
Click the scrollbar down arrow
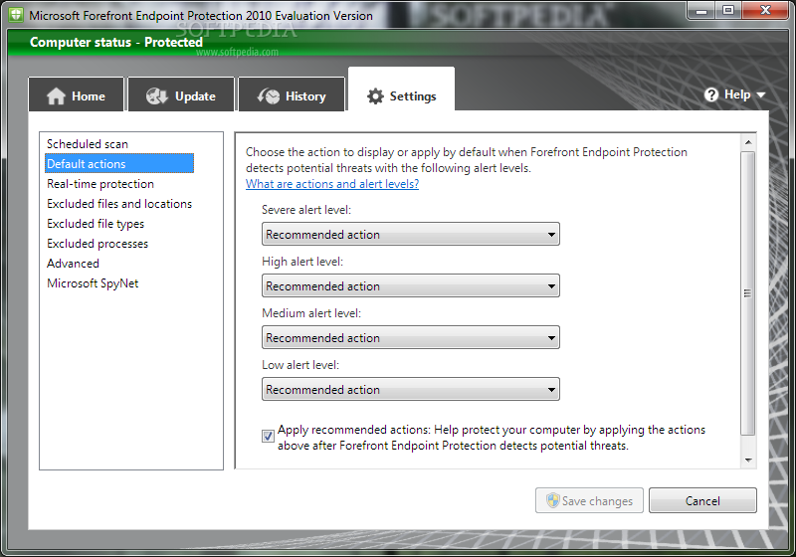748,461
